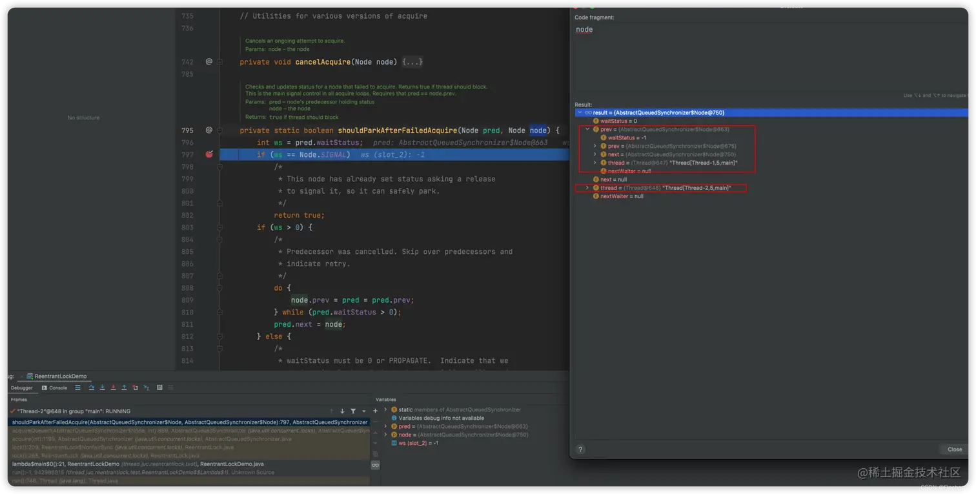Toggle the show watches glasses icon
Viewport: 976px width, 494px height.
click(x=375, y=465)
